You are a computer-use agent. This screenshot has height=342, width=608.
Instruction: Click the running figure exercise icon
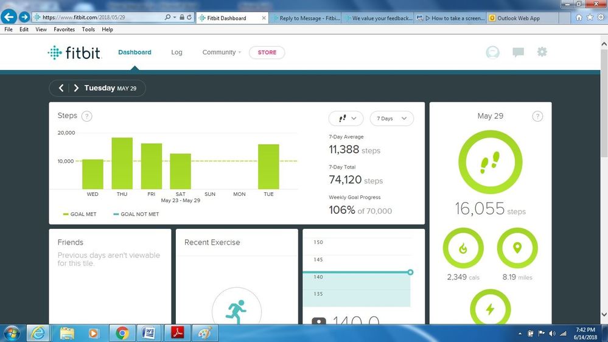(x=236, y=311)
